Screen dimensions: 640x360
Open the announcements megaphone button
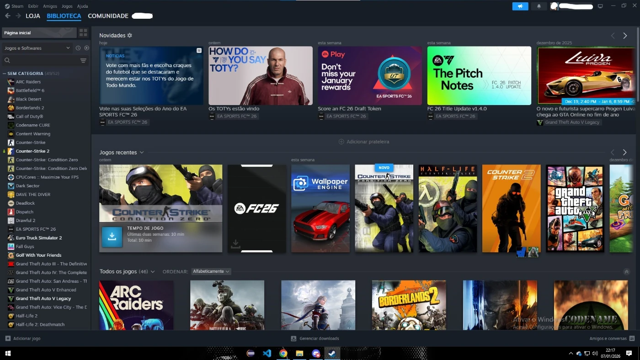520,6
